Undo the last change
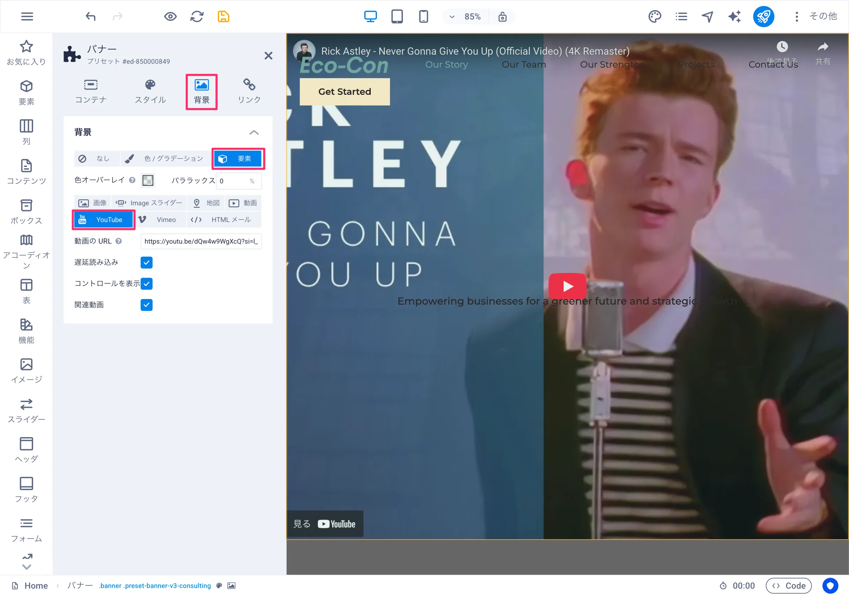Screen dimensions: 849x596 [91, 16]
